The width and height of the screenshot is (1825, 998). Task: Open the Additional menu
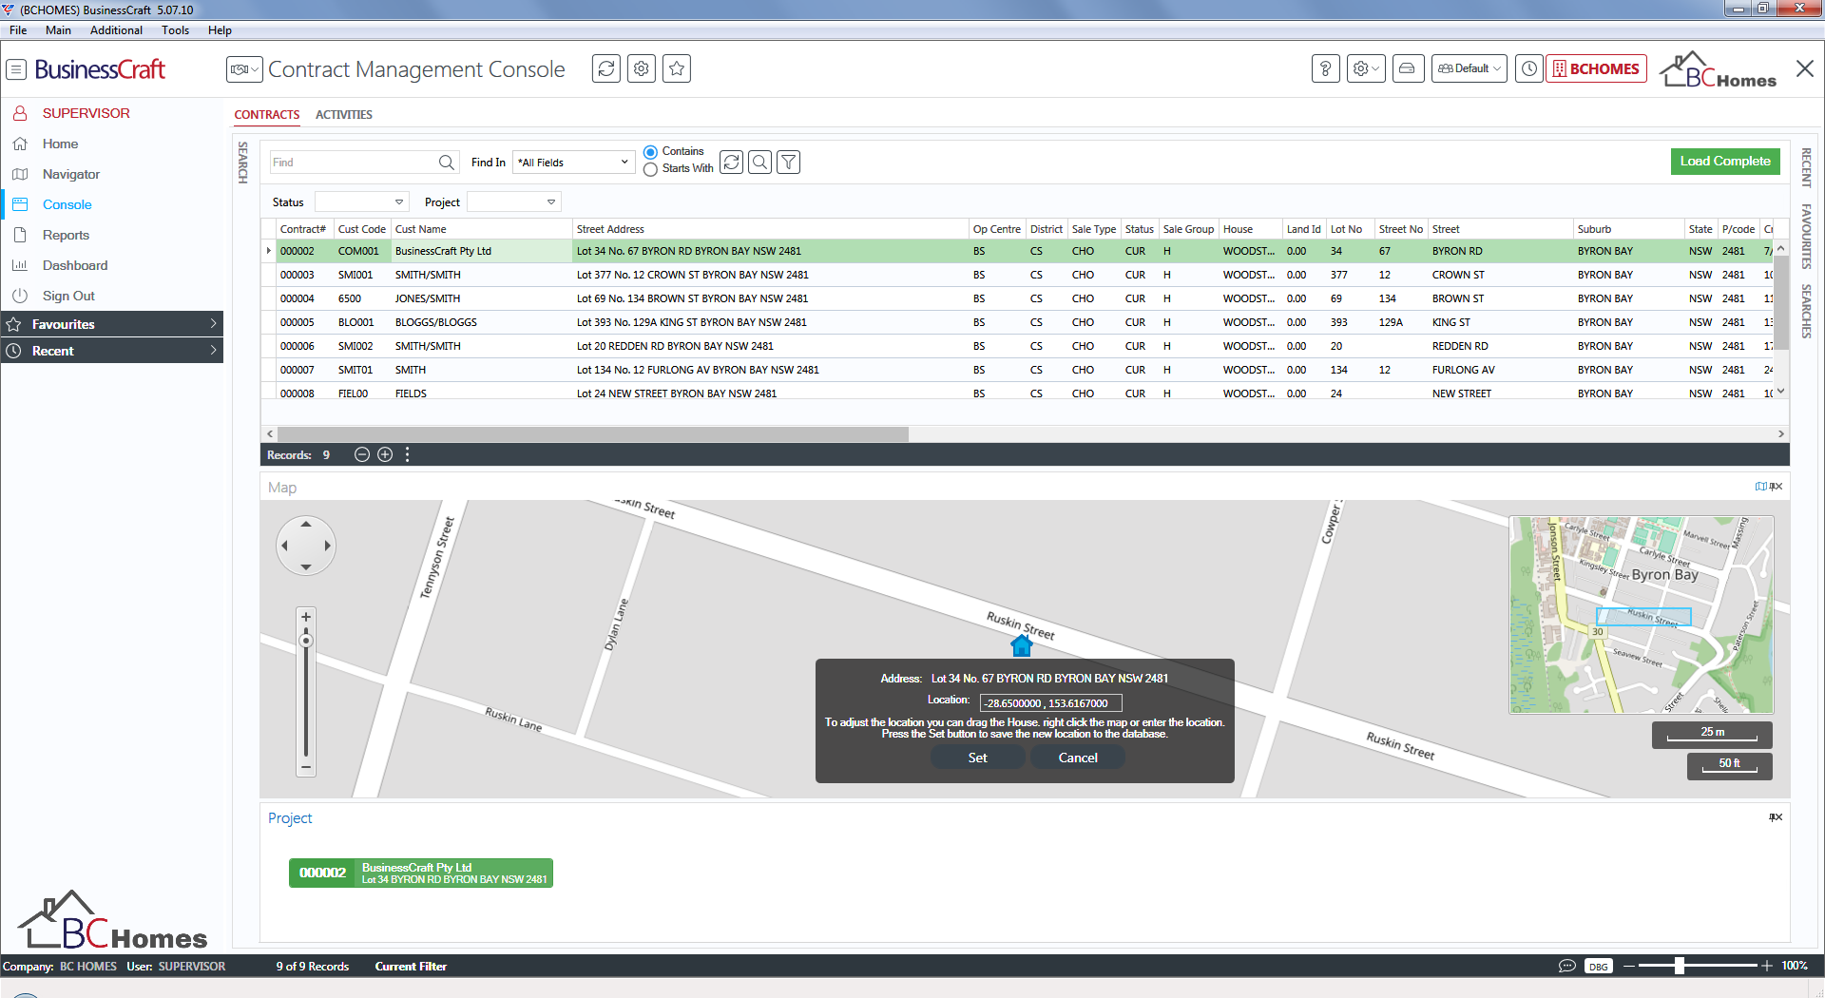coord(116,29)
